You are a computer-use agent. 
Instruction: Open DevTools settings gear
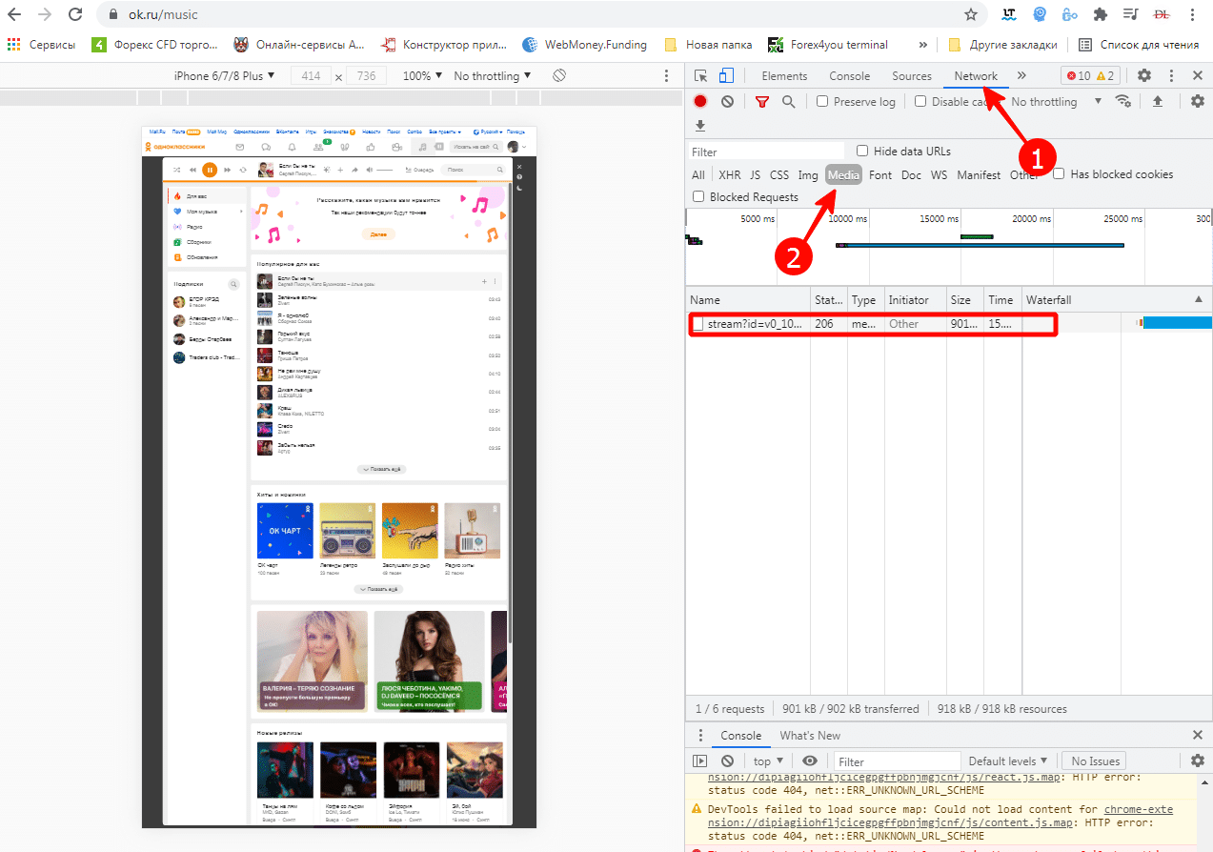coord(1144,76)
